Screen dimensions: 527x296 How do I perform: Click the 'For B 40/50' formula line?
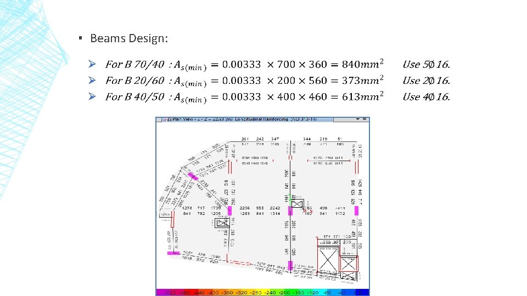pyautogui.click(x=244, y=96)
